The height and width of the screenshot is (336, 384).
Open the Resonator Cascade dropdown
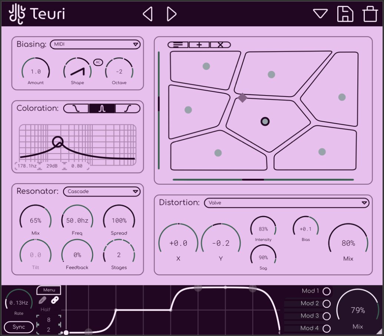click(102, 191)
